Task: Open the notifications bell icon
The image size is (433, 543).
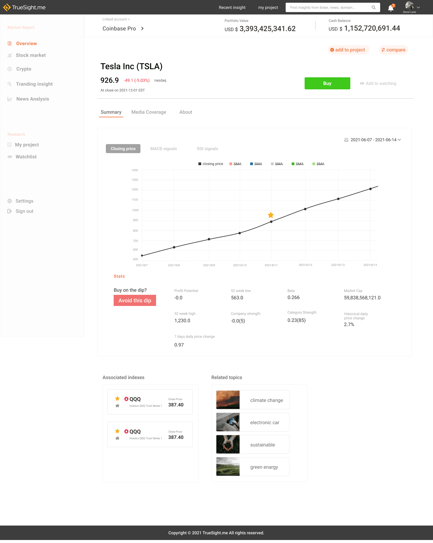Action: click(391, 8)
